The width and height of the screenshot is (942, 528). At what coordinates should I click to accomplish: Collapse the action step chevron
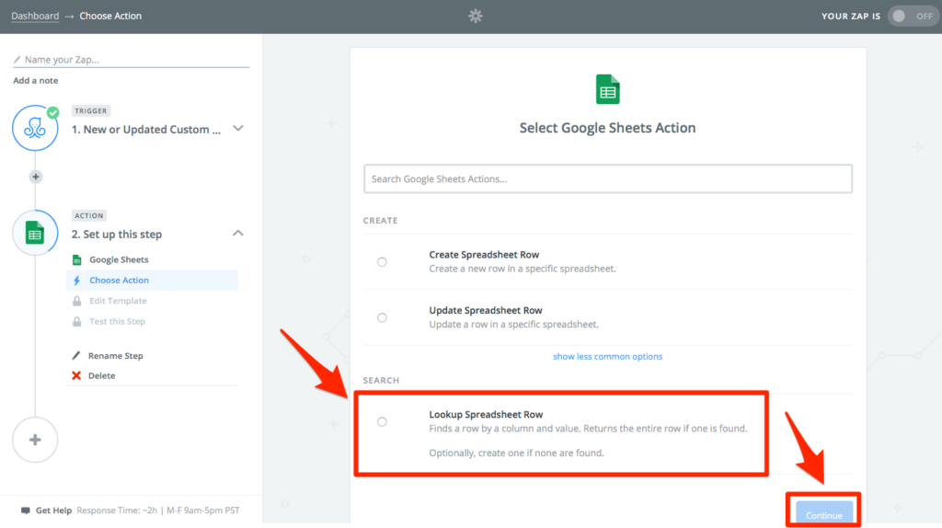[238, 233]
